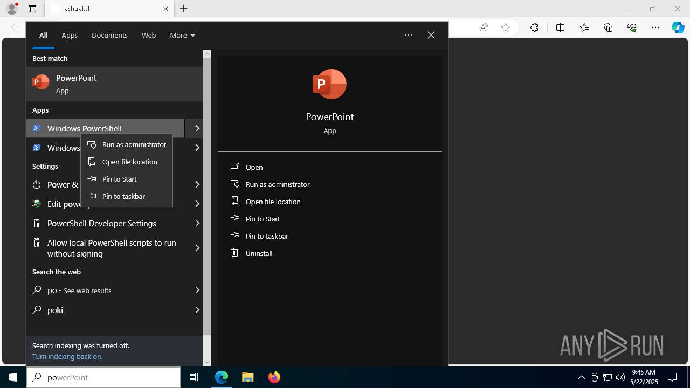
Task: Open PowerPoint best match result
Action: pyautogui.click(x=114, y=84)
